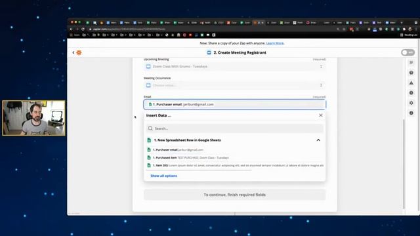Open a new browser tab with plus
The height and width of the screenshot is (236, 420).
[x=401, y=23]
